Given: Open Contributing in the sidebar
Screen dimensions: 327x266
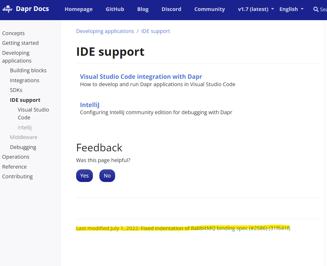Looking at the screenshot, I should pyautogui.click(x=18, y=176).
